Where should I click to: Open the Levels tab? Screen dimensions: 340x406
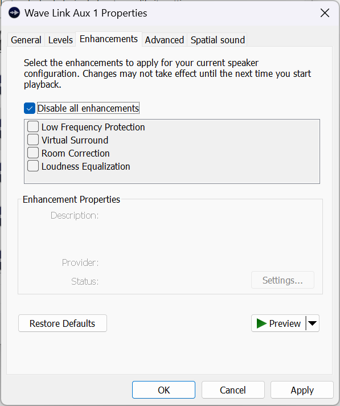pos(60,40)
